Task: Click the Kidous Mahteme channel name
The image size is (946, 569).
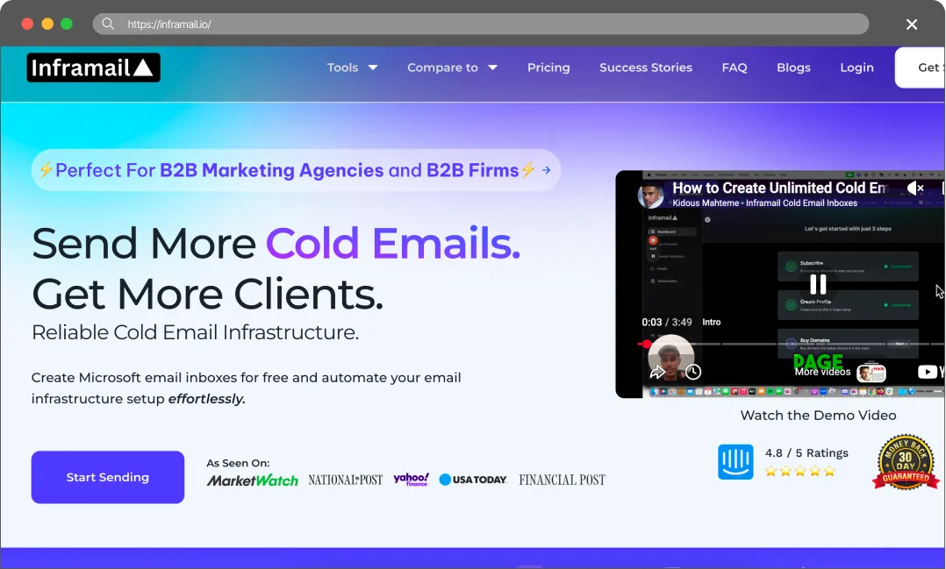Action: coord(764,203)
